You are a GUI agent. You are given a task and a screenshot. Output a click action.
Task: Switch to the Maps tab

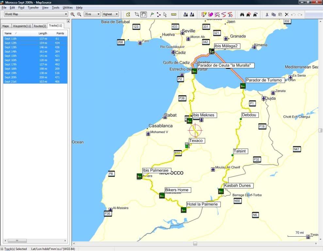[6, 26]
